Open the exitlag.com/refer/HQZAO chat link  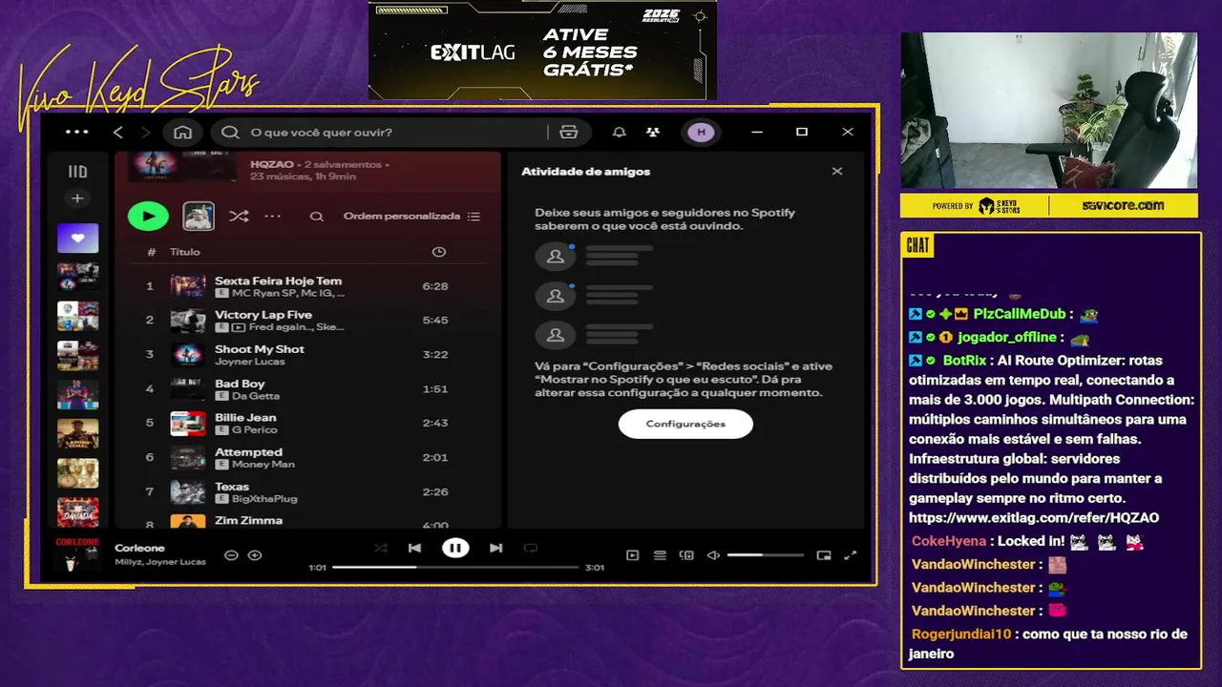pyautogui.click(x=1034, y=518)
